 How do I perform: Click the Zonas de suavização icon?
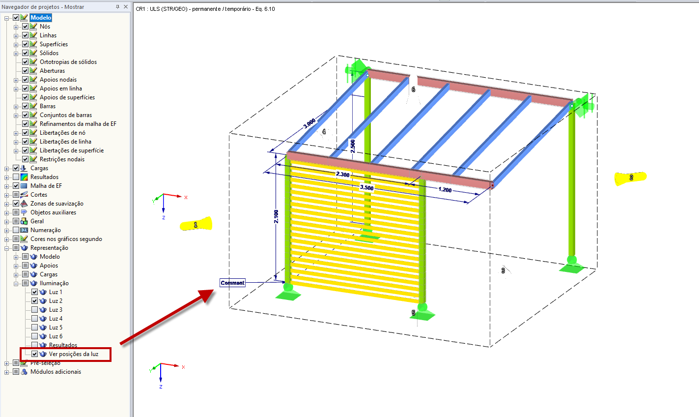[x=24, y=204]
